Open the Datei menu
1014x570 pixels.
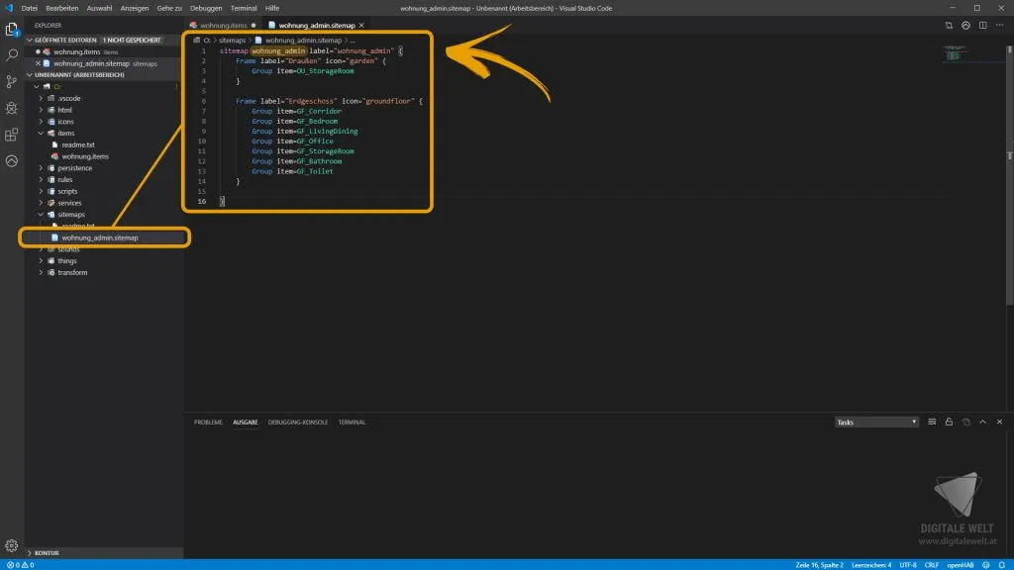[x=29, y=8]
